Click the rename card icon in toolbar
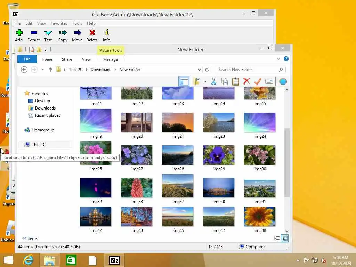356x267 pixels. (269, 81)
